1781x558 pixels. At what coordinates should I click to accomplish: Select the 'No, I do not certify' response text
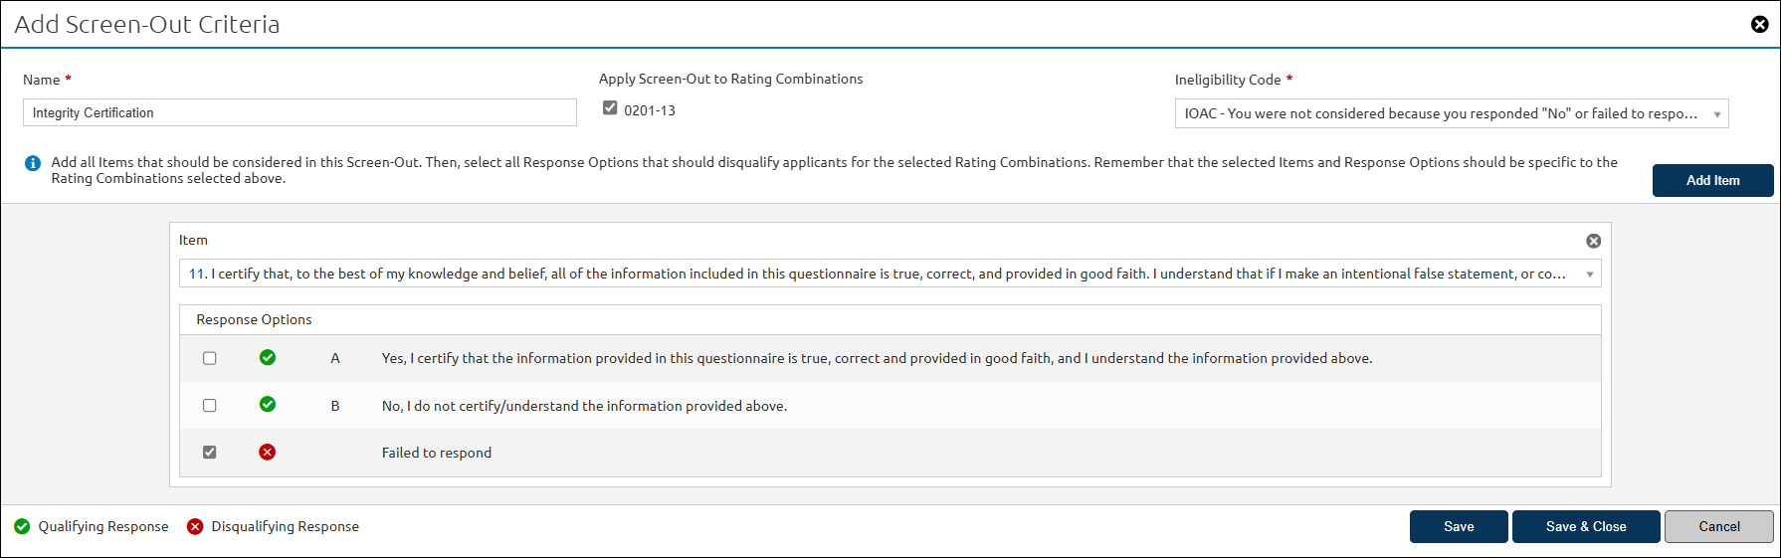tap(584, 406)
